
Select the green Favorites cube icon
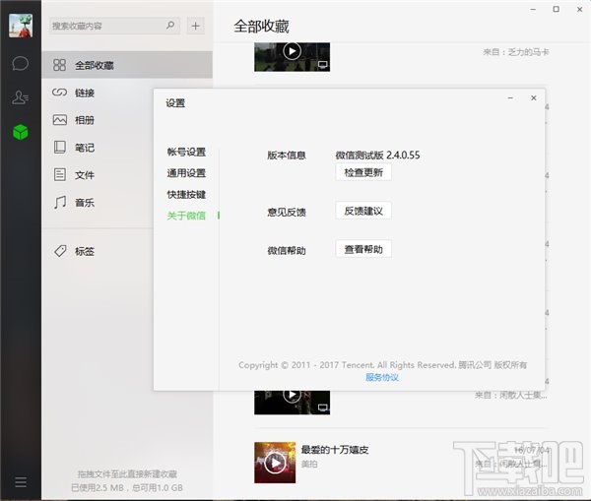[21, 132]
